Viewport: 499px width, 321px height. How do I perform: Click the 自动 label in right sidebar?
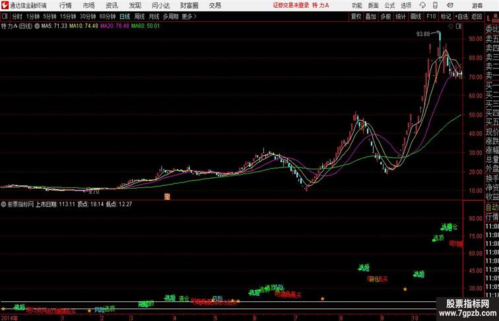click(x=492, y=208)
